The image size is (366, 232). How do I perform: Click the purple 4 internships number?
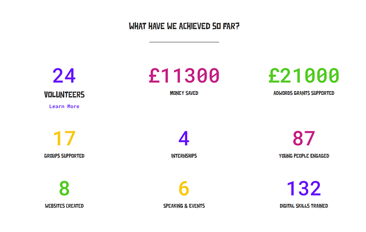click(x=184, y=138)
